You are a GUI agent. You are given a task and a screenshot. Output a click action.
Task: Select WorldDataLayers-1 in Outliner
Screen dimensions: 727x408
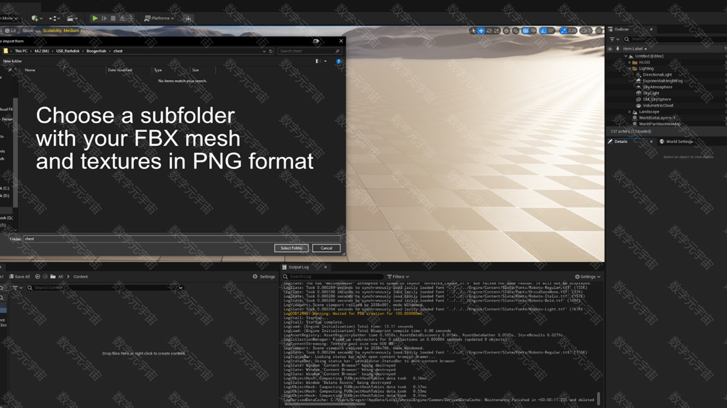coord(657,118)
